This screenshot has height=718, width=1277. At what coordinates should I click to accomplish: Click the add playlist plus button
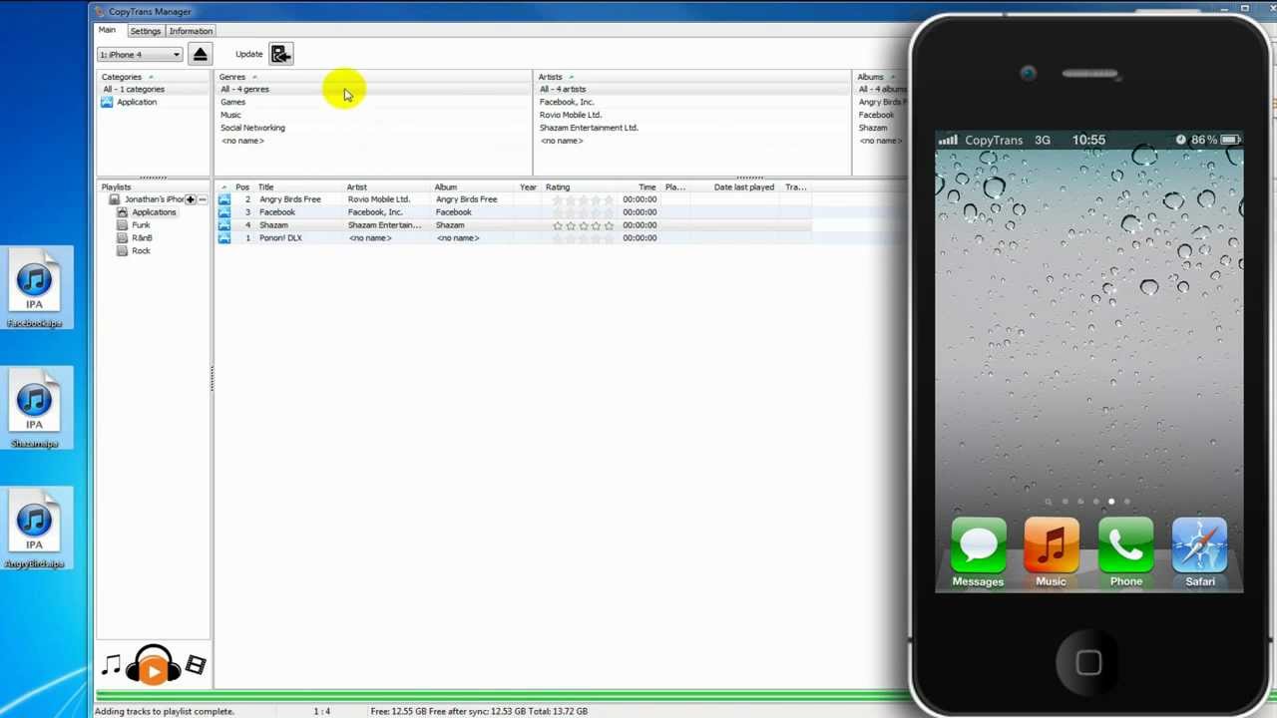click(190, 199)
